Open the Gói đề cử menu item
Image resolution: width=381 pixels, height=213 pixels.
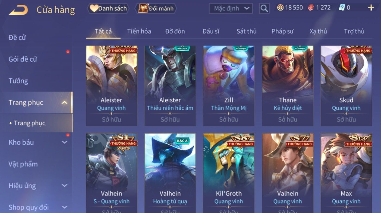coord(23,59)
